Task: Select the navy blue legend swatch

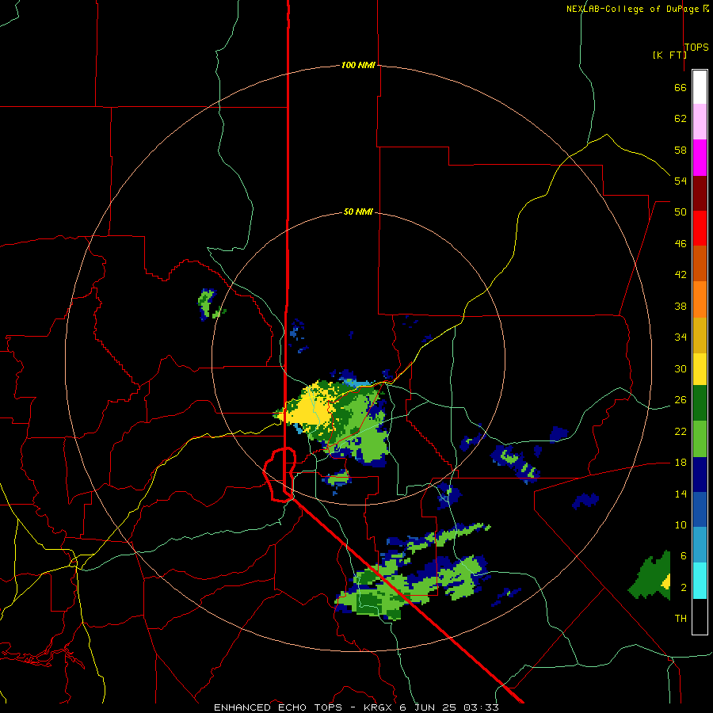Action: point(700,475)
